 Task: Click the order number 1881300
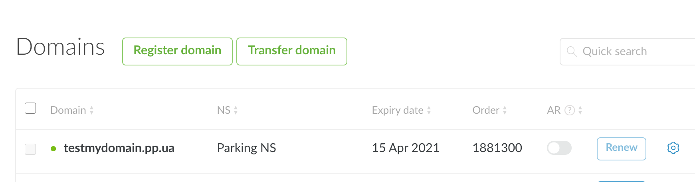point(497,148)
